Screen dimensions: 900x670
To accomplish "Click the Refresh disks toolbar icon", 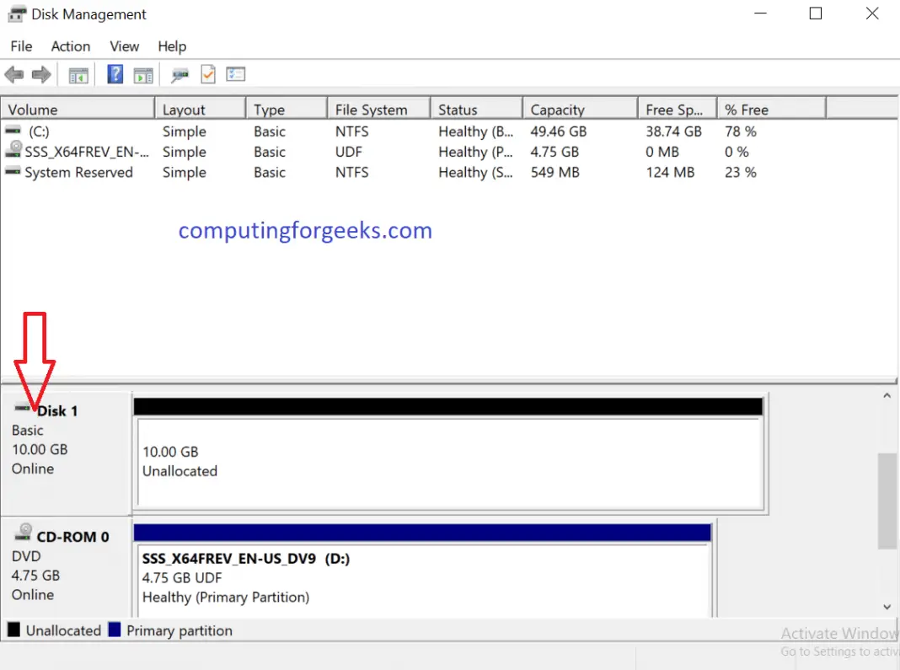I will [207, 74].
